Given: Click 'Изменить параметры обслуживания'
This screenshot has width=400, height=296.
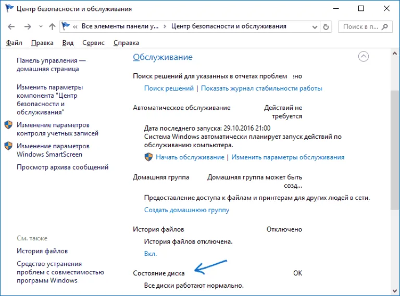Looking at the screenshot, I should click(287, 157).
